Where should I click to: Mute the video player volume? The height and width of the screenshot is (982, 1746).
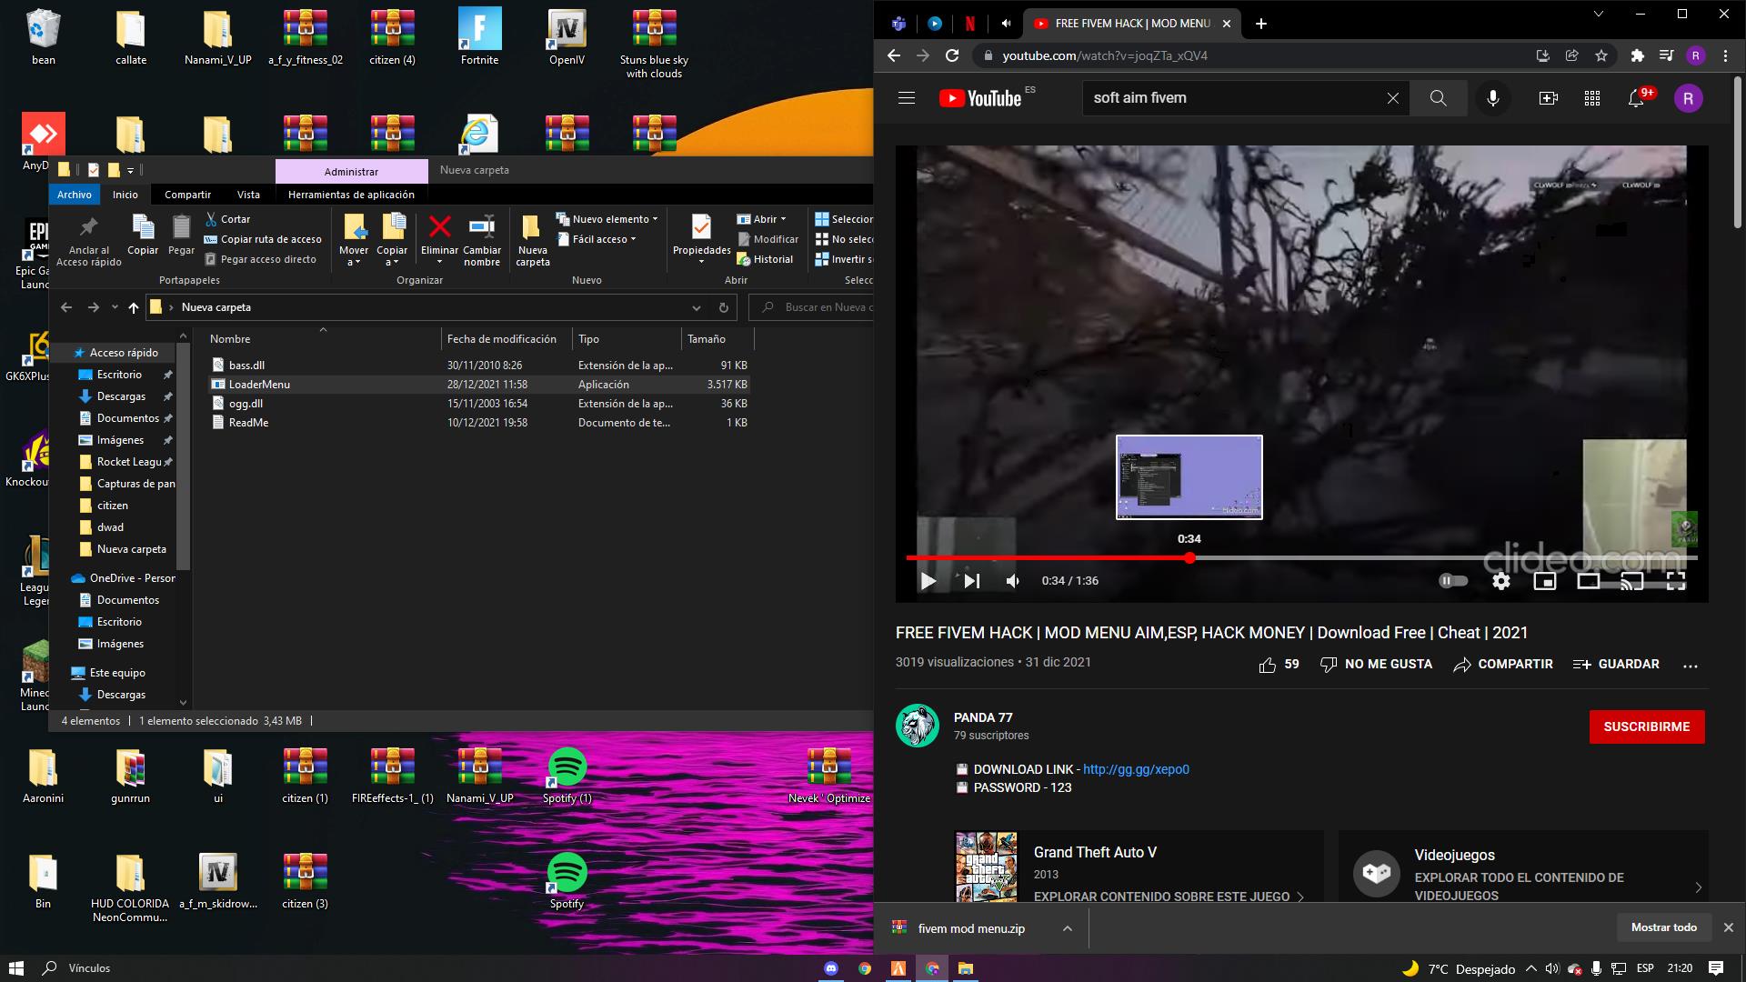point(1013,581)
